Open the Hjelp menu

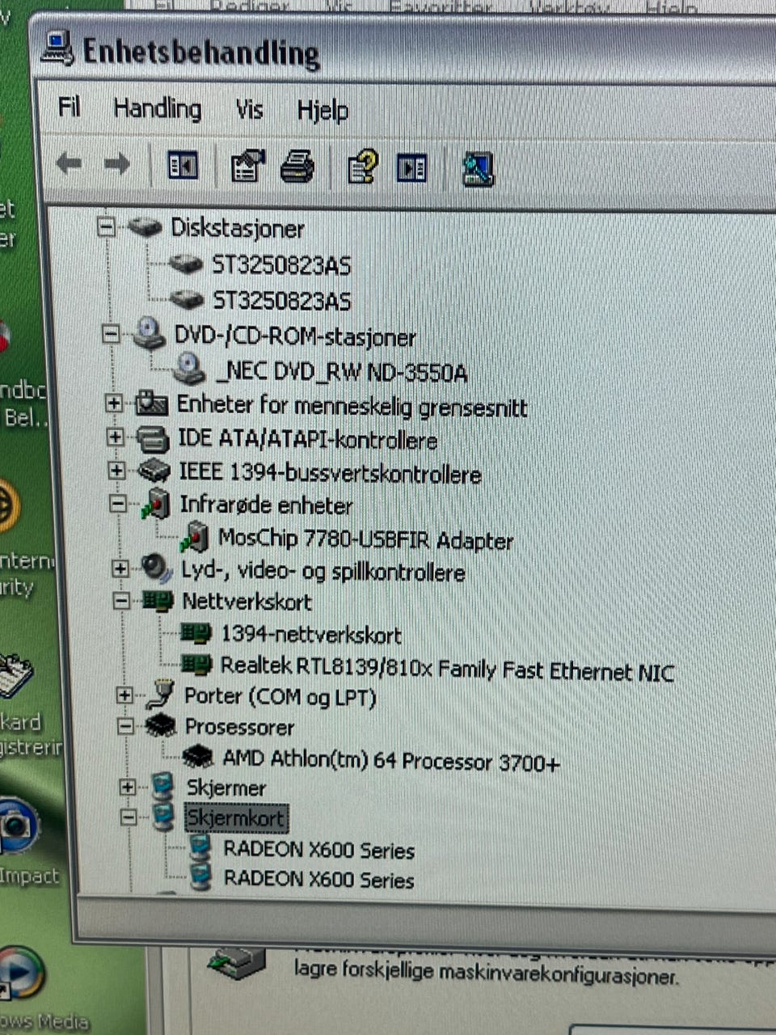(x=323, y=110)
